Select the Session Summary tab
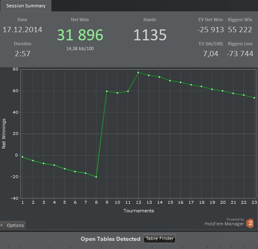The image size is (258, 249). 26,6
